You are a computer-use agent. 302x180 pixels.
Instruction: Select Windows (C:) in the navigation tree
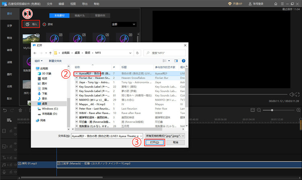point(50,109)
